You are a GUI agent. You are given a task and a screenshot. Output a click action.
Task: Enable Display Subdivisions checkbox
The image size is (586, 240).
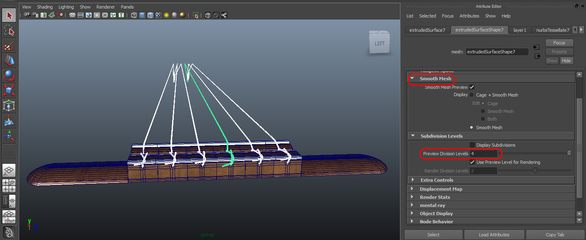[x=472, y=145]
